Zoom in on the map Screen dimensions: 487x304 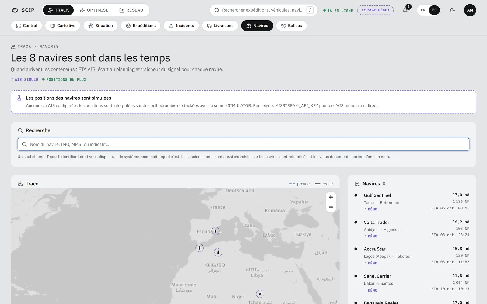pyautogui.click(x=331, y=197)
